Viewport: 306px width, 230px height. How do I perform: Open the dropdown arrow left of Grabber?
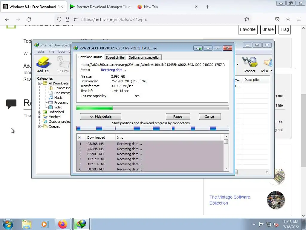coord(238,64)
